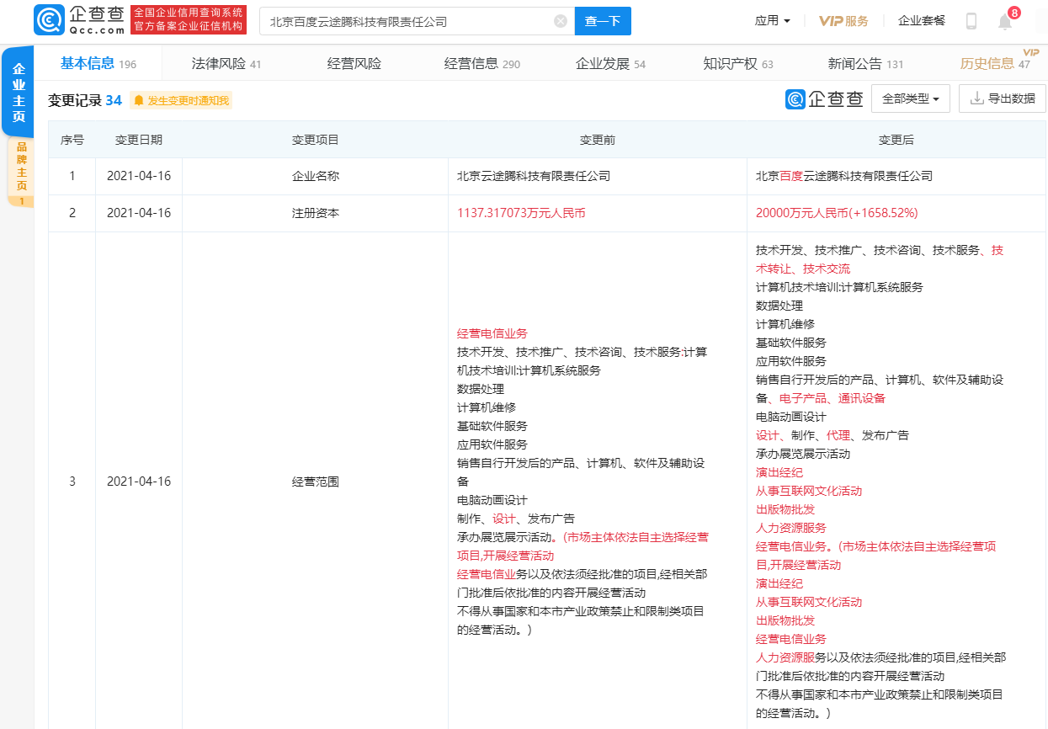Select the 企业主页 side tab
1048x729 pixels.
pos(19,92)
